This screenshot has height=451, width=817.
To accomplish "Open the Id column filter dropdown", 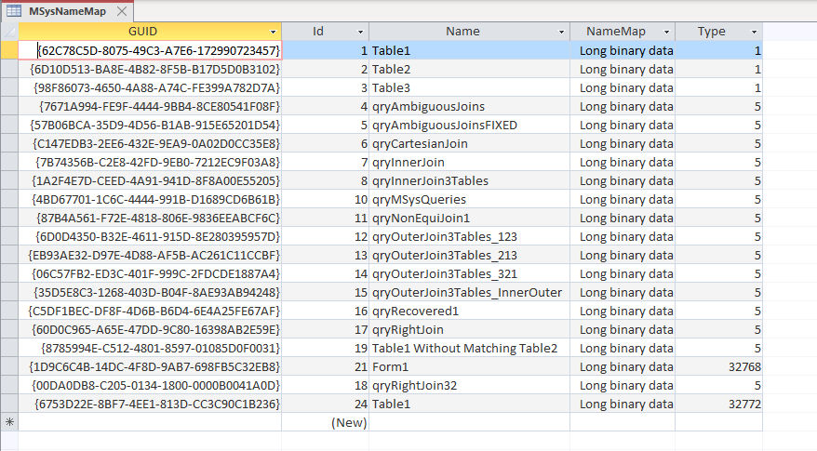I will pos(360,32).
